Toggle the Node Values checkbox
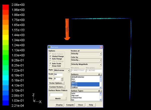This screenshot has width=151, height=110. pyautogui.click(x=50, y=54)
